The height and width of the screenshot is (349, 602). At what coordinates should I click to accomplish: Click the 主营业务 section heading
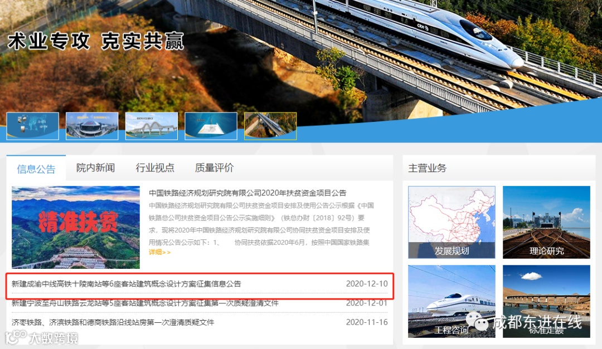[428, 168]
